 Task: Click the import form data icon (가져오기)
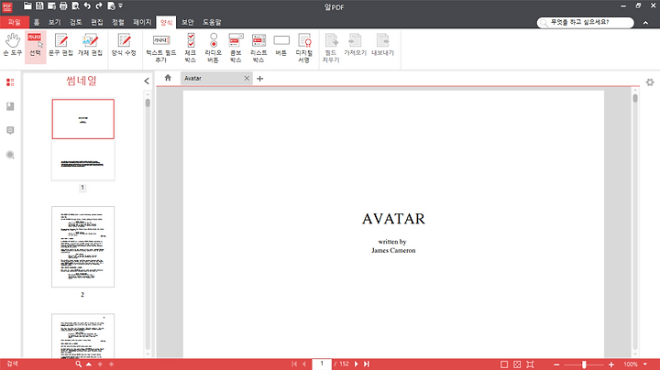(356, 45)
